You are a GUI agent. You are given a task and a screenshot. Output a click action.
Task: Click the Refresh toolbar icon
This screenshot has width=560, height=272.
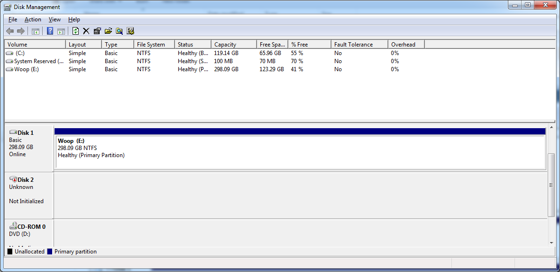point(75,31)
